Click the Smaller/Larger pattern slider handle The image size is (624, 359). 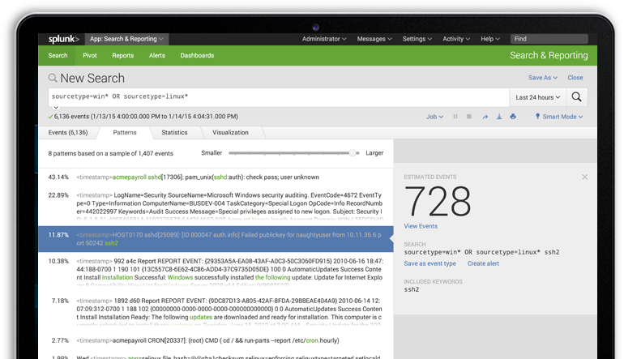click(353, 152)
